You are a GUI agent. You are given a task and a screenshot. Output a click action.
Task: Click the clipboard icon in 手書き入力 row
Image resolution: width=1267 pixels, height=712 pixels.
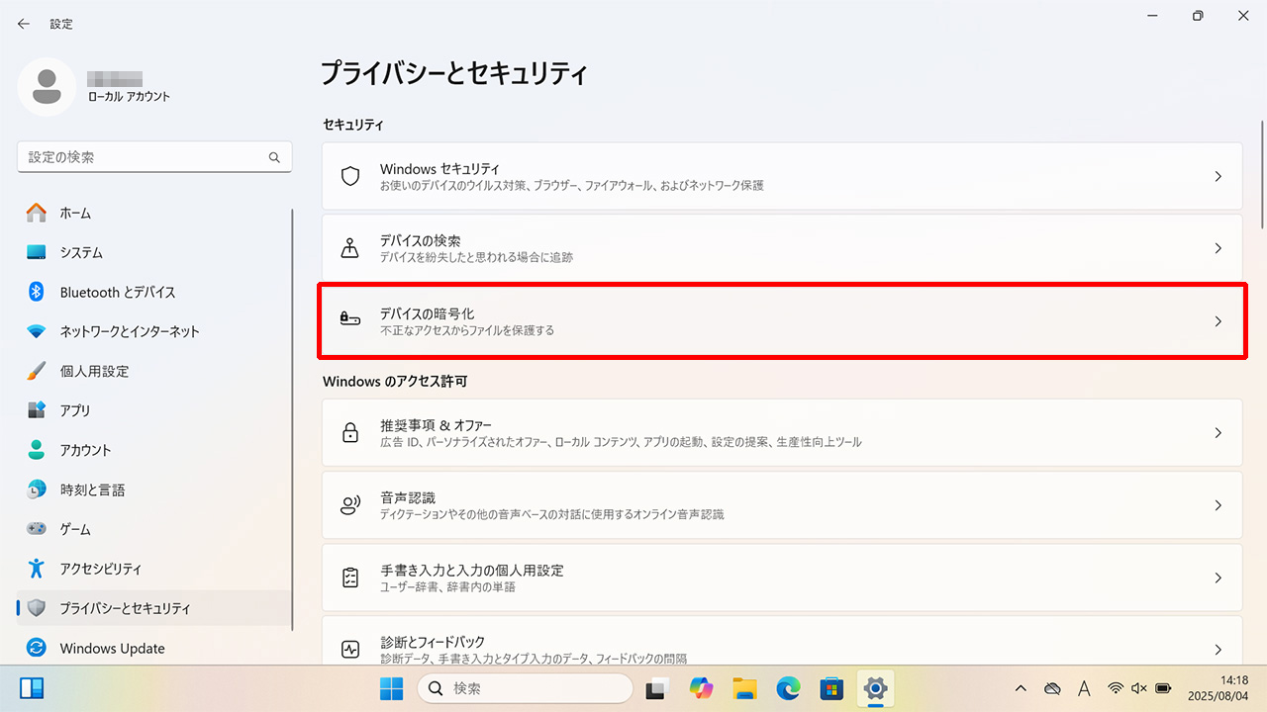(x=350, y=578)
